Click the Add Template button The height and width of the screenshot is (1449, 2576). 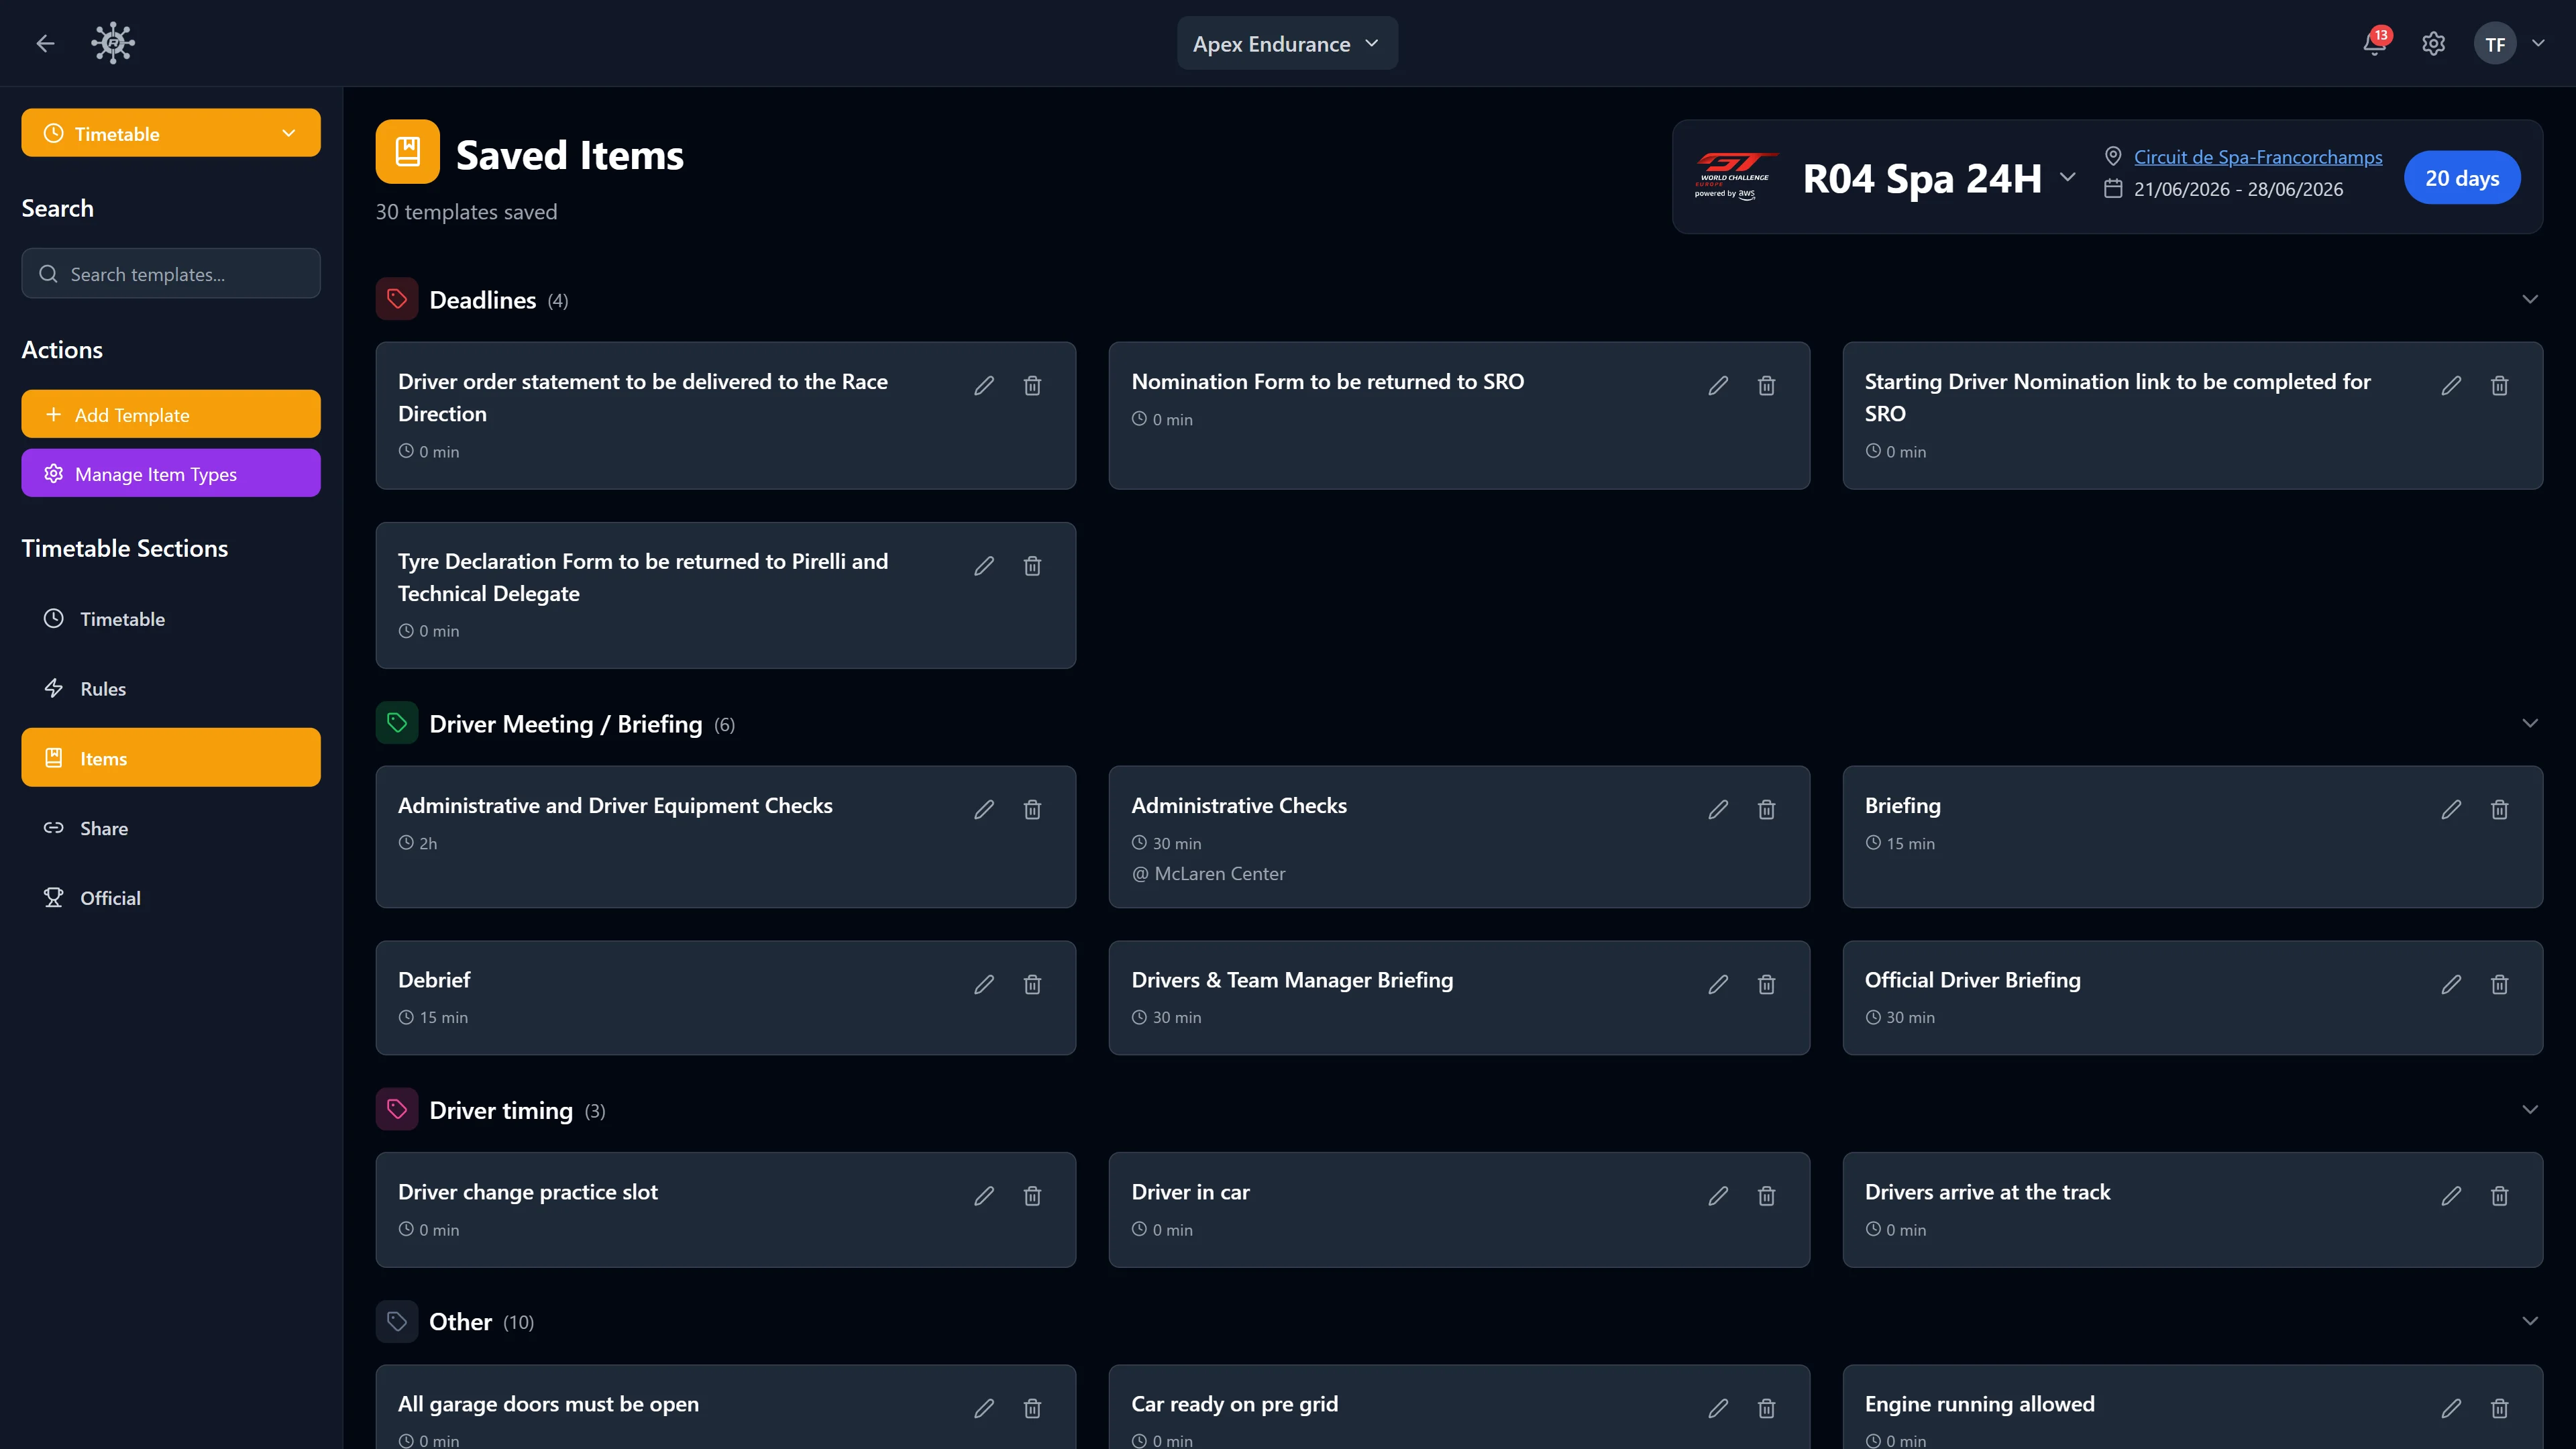coord(171,414)
